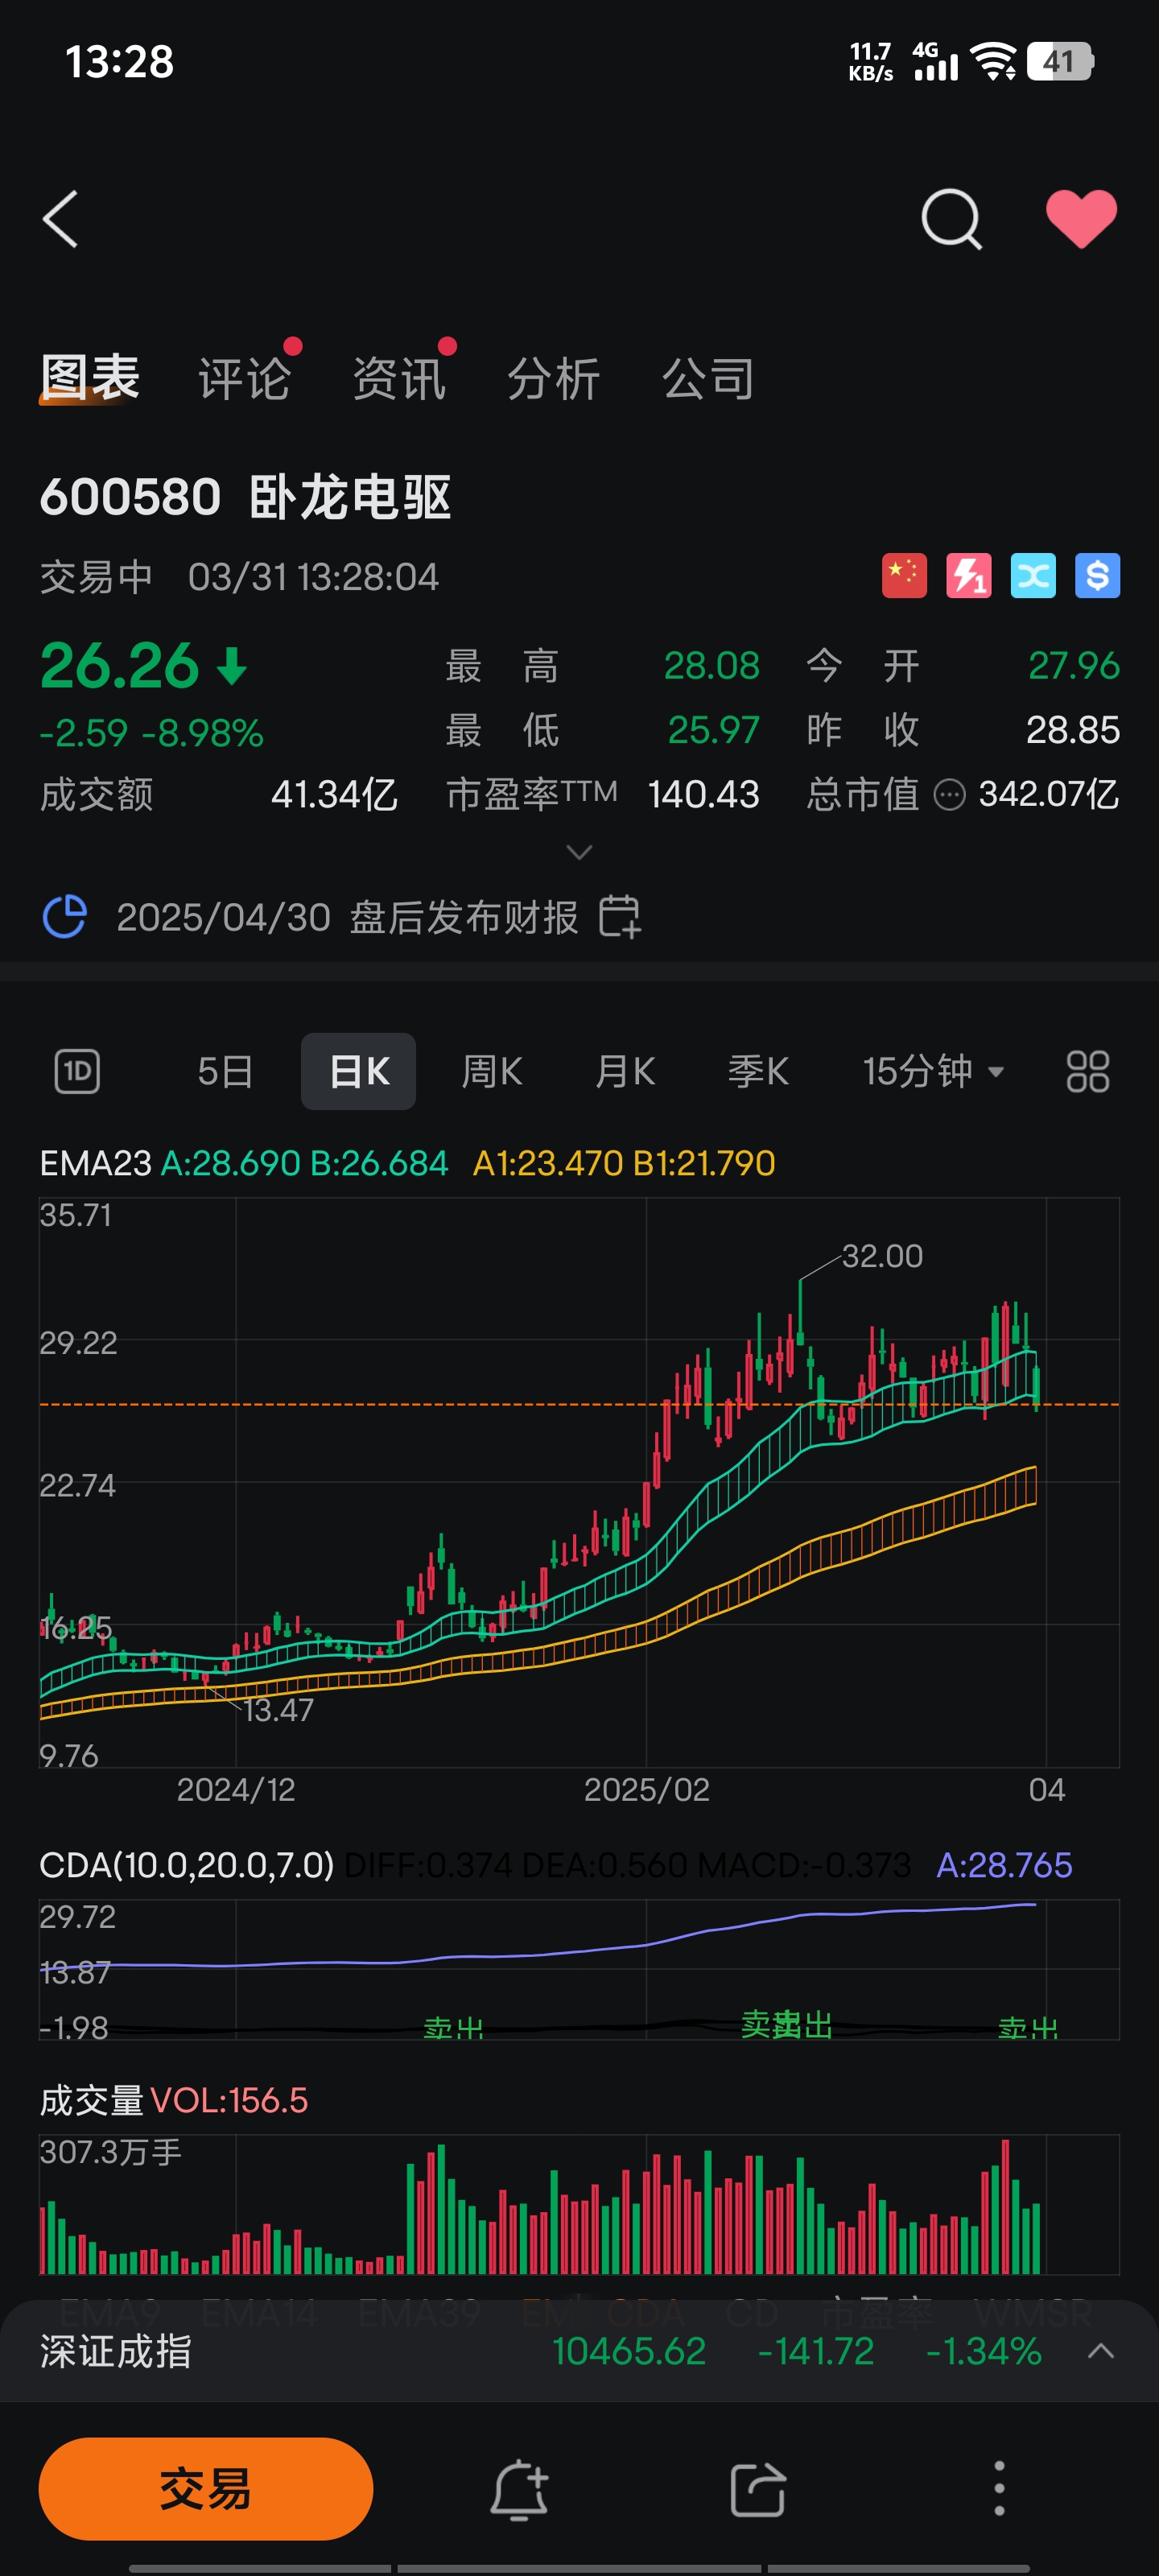The image size is (1159, 2576).
Task: Switch to 资讯 tab
Action: [399, 379]
